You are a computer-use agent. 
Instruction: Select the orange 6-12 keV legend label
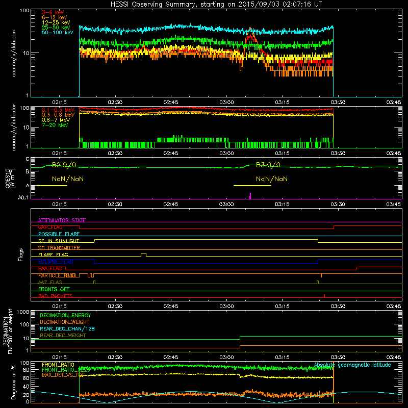pyautogui.click(x=55, y=17)
